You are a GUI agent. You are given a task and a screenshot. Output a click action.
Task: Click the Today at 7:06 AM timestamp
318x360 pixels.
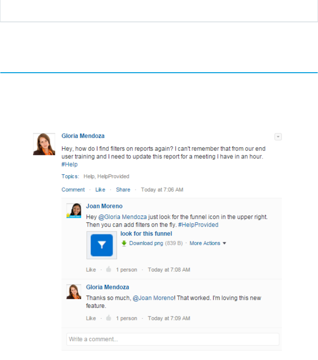(162, 190)
